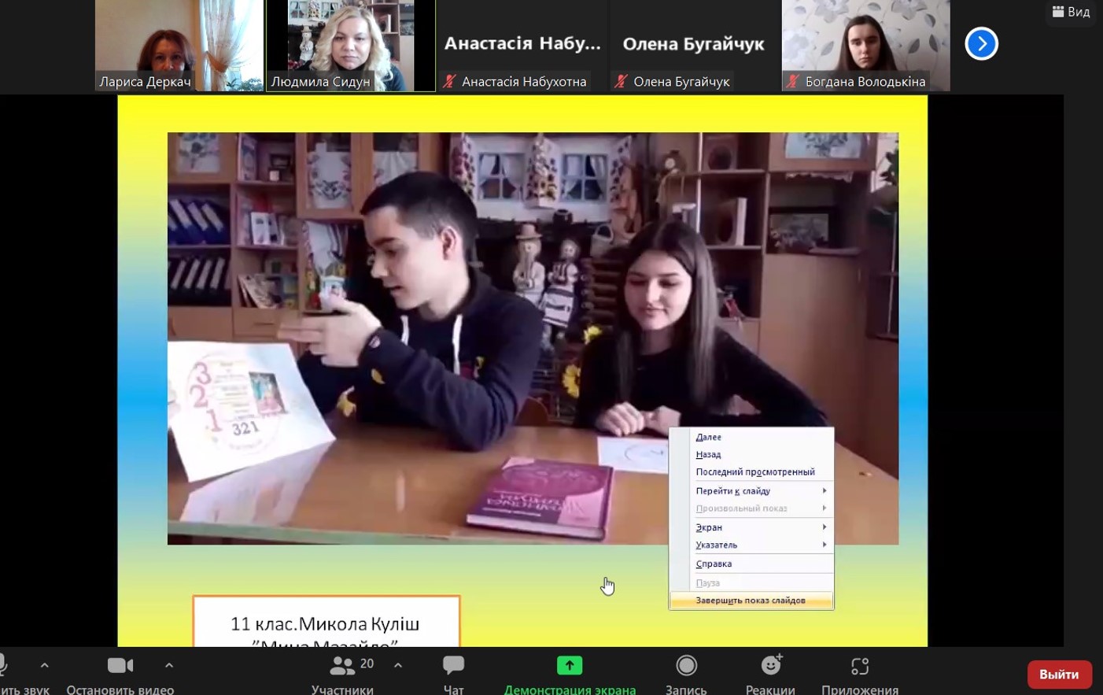Expand the video options caret
Screen dimensions: 1103x695
pyautogui.click(x=169, y=665)
